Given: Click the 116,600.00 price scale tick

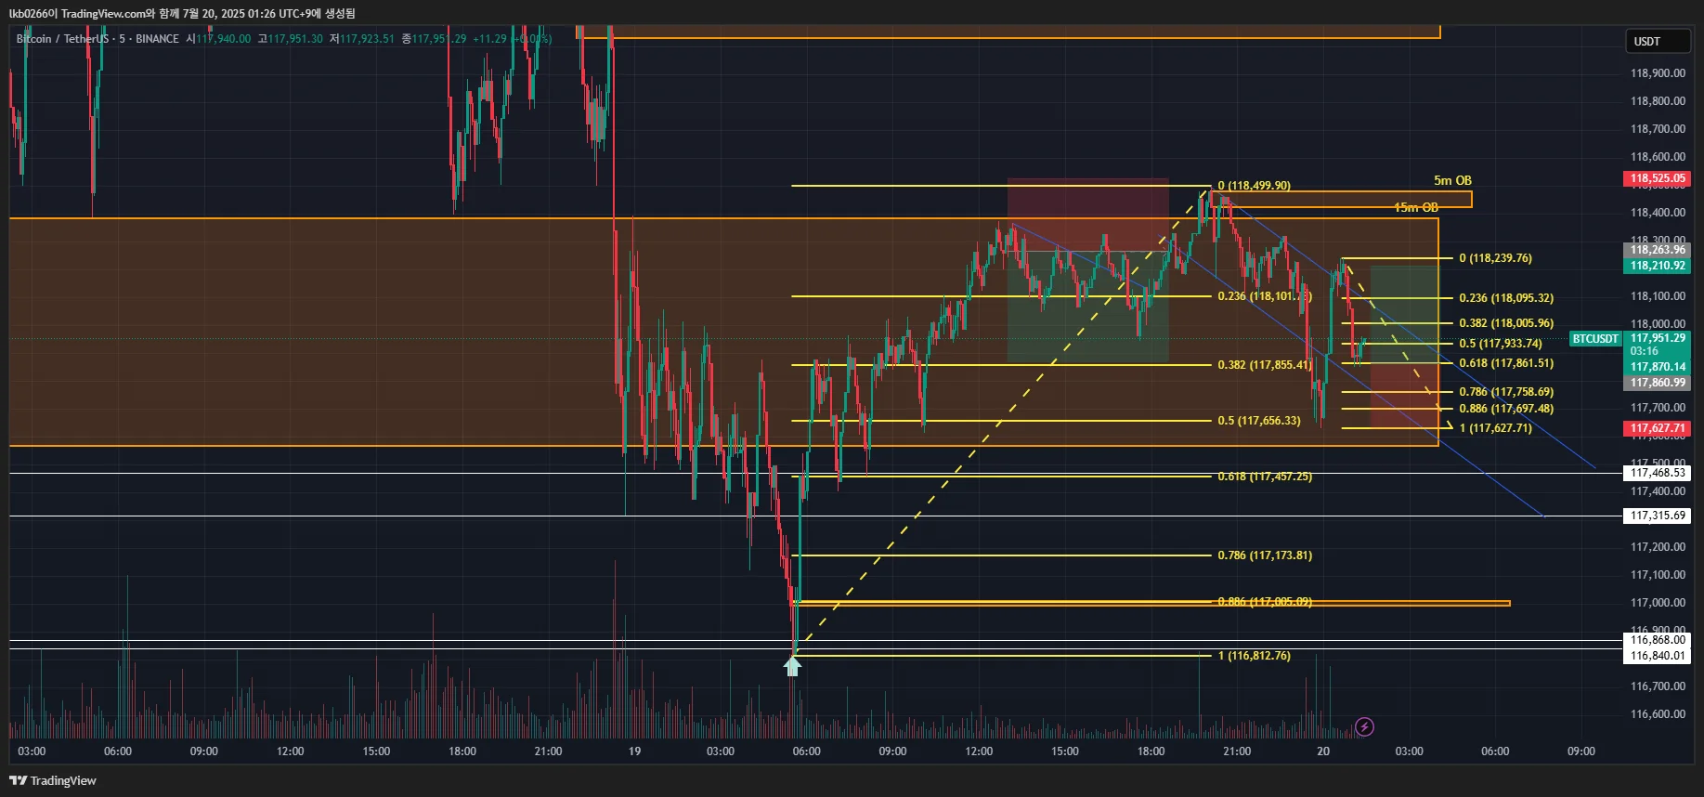Looking at the screenshot, I should [1658, 714].
